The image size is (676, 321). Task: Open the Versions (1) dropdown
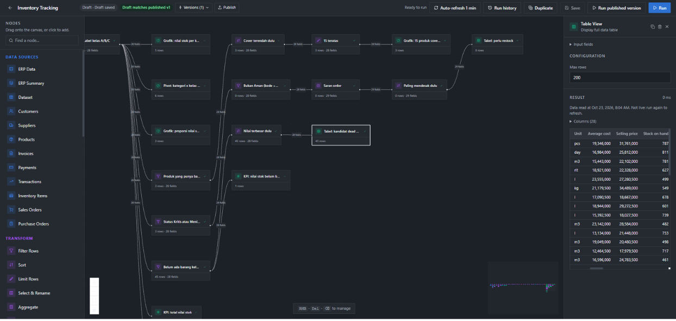point(194,8)
